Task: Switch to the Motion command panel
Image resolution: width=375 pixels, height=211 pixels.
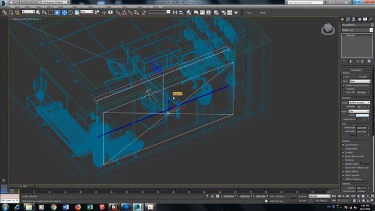Action: pos(359,19)
